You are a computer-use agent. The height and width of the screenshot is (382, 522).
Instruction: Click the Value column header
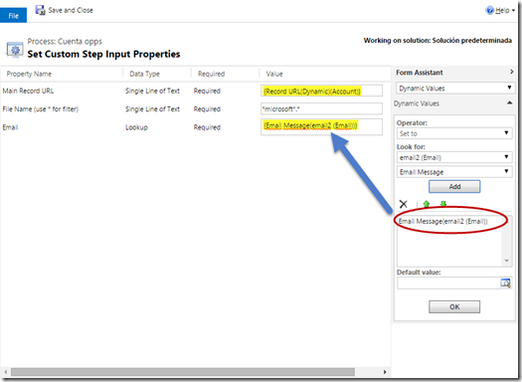(274, 74)
